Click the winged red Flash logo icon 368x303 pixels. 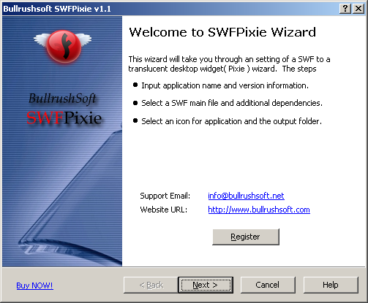[x=63, y=46]
